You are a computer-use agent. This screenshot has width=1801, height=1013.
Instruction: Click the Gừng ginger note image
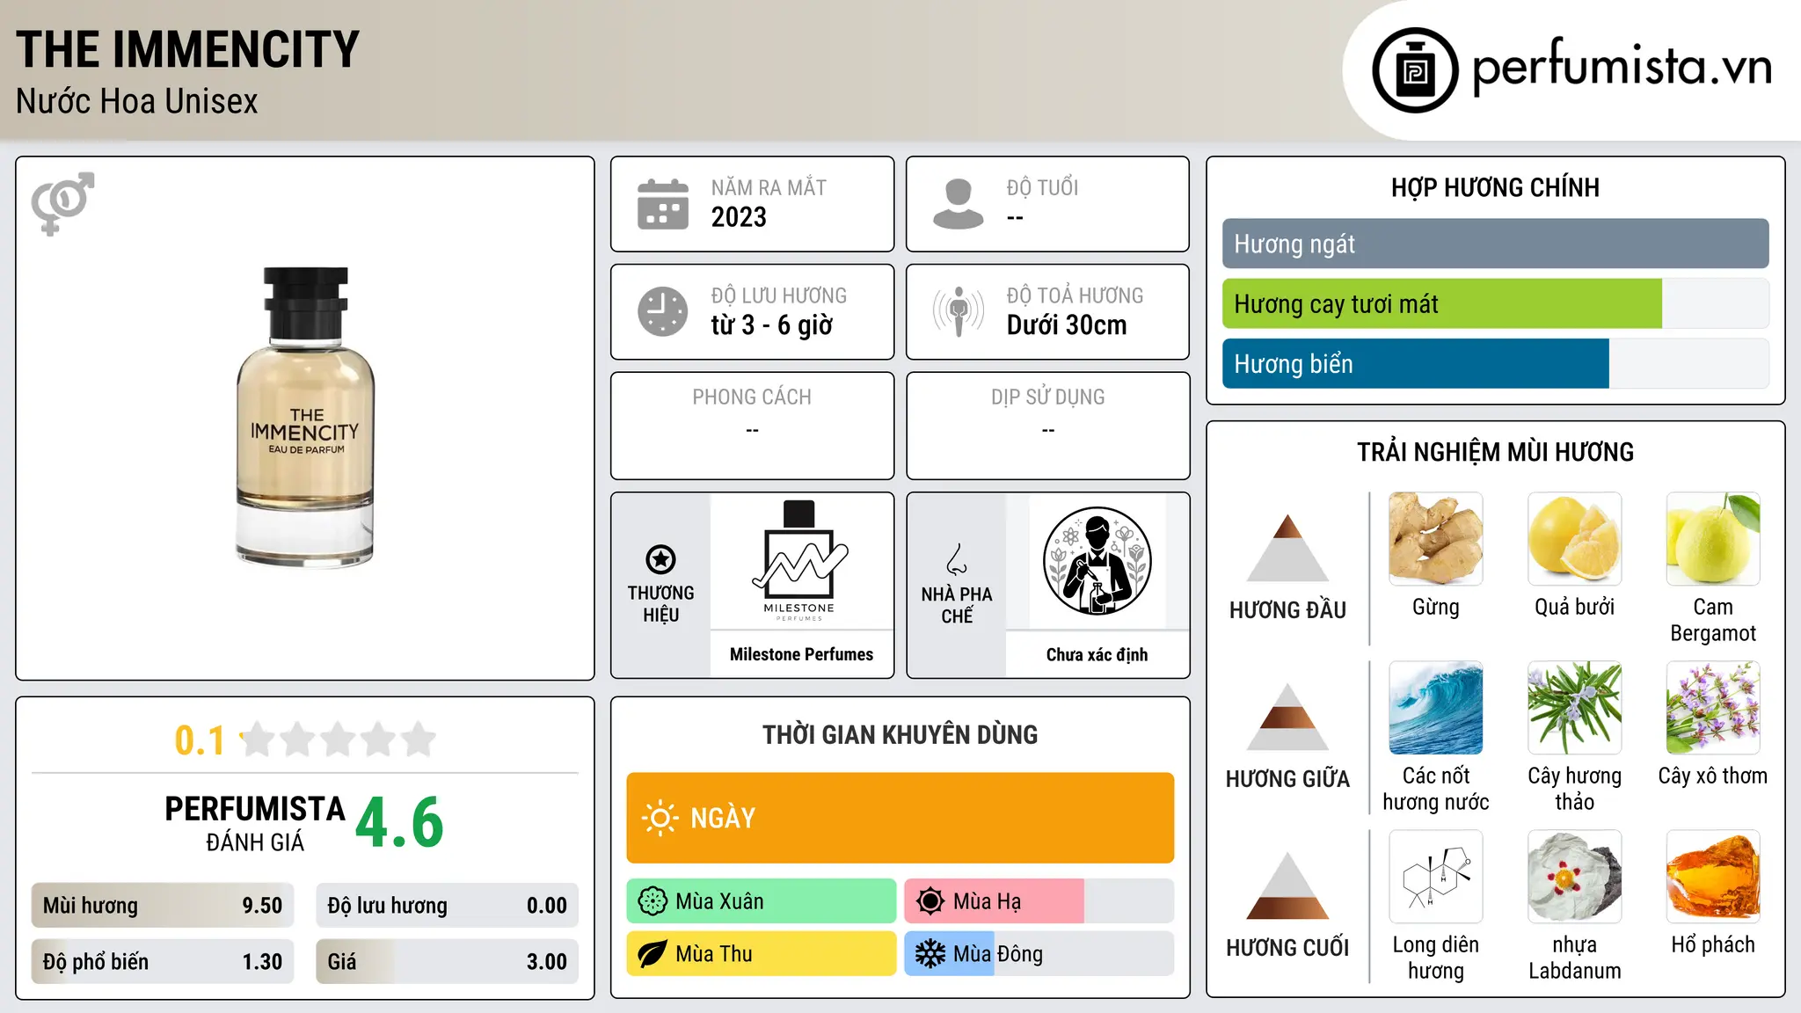[x=1436, y=538]
